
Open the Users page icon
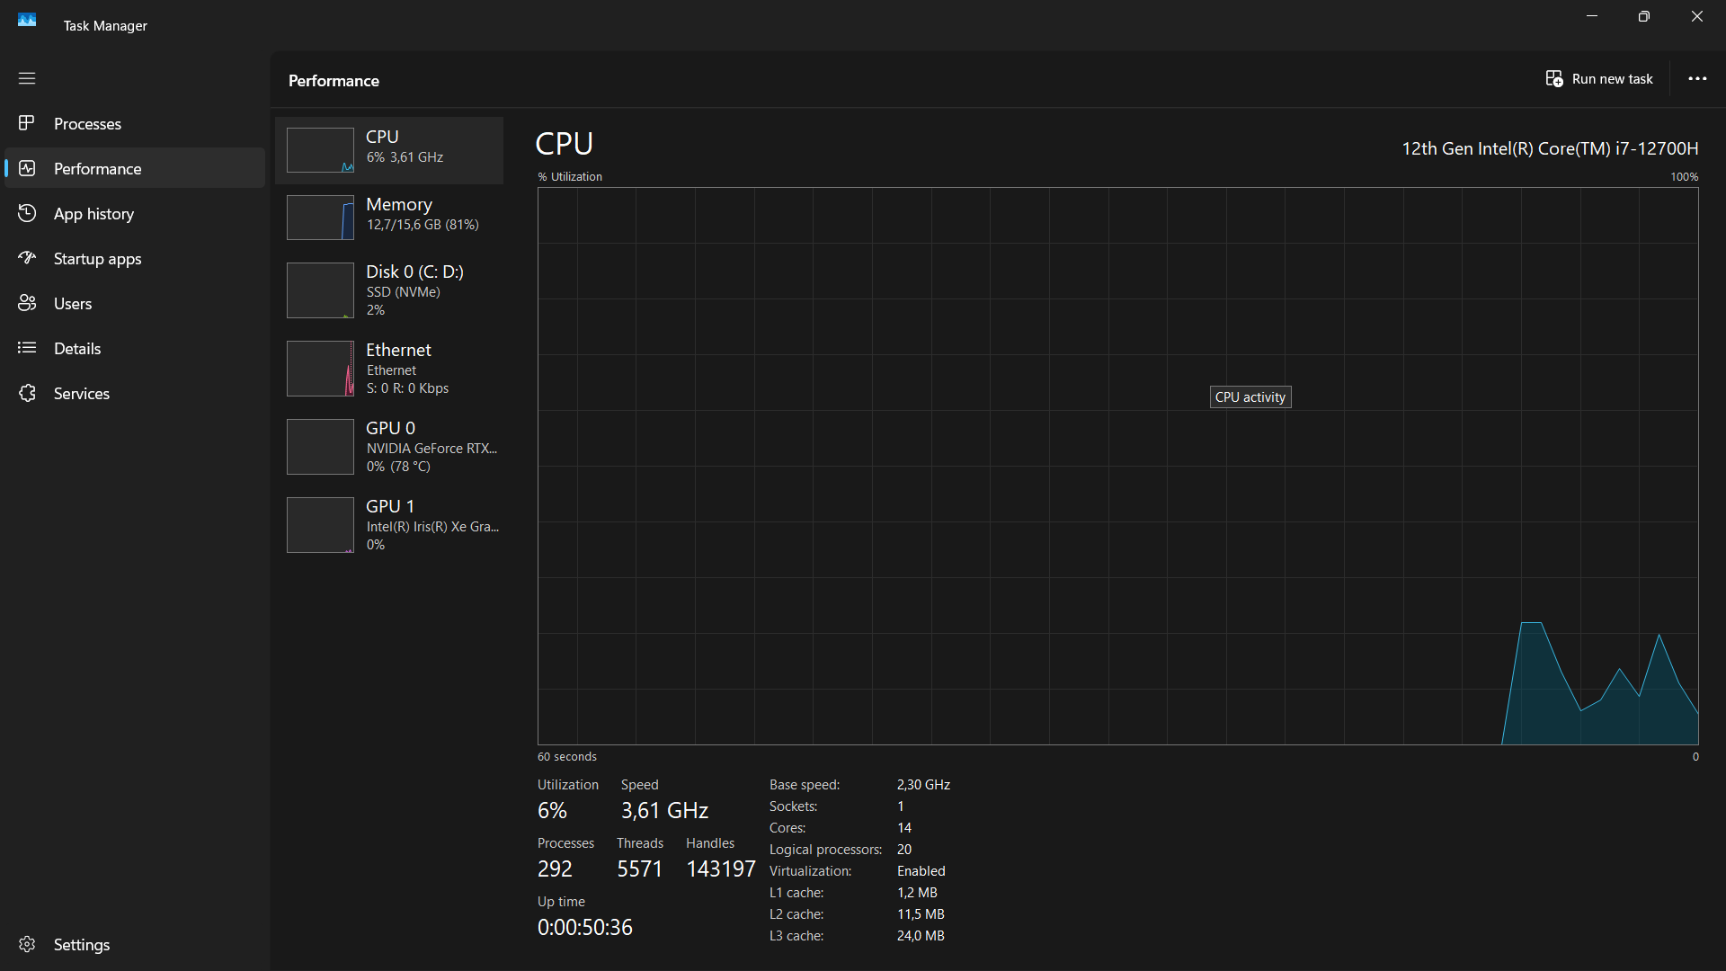[x=27, y=303]
